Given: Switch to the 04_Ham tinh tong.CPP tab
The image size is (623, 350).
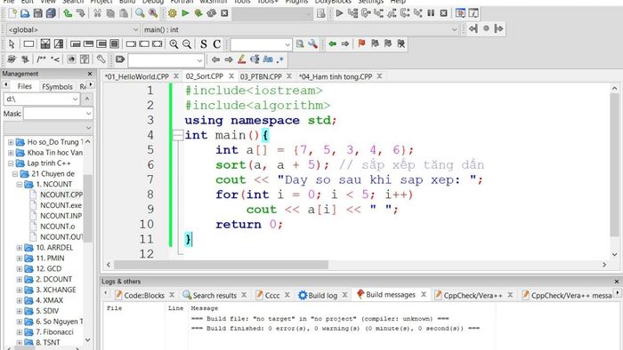Looking at the screenshot, I should (x=336, y=76).
